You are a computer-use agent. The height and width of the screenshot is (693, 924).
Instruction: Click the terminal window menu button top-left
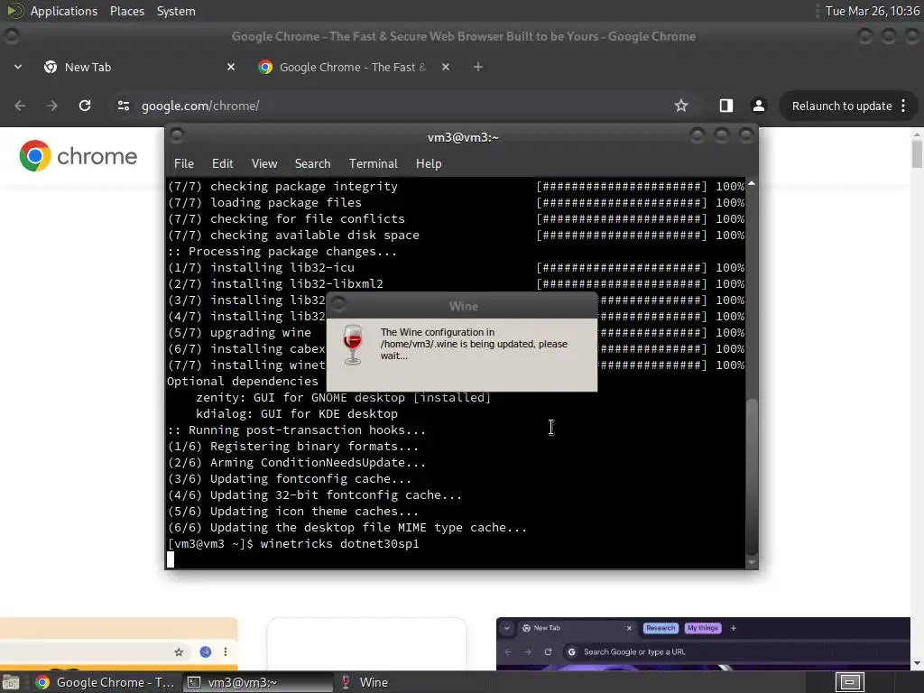177,136
